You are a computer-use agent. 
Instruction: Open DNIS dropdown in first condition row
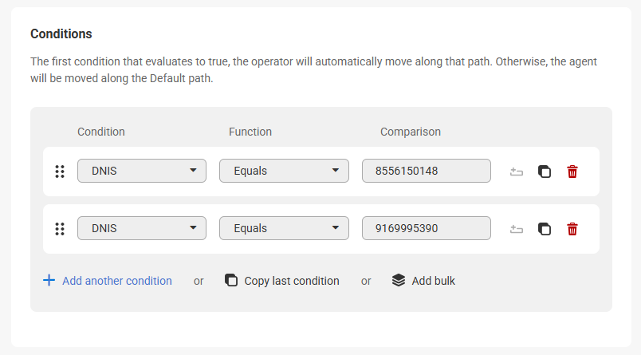(x=142, y=171)
